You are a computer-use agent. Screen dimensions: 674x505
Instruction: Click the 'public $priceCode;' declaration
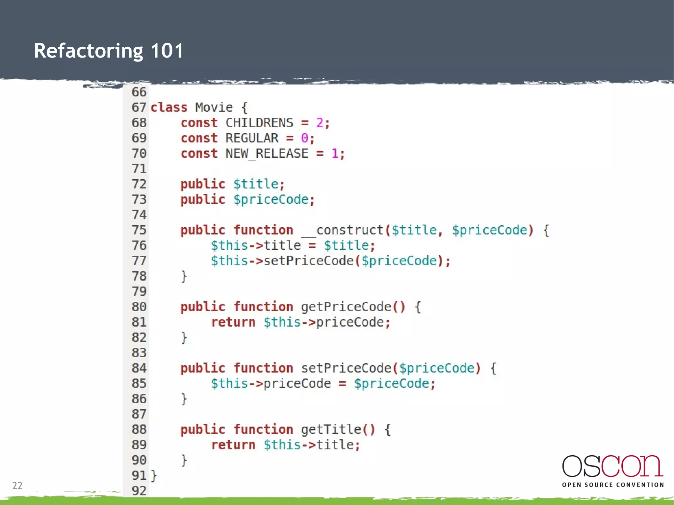(x=247, y=200)
